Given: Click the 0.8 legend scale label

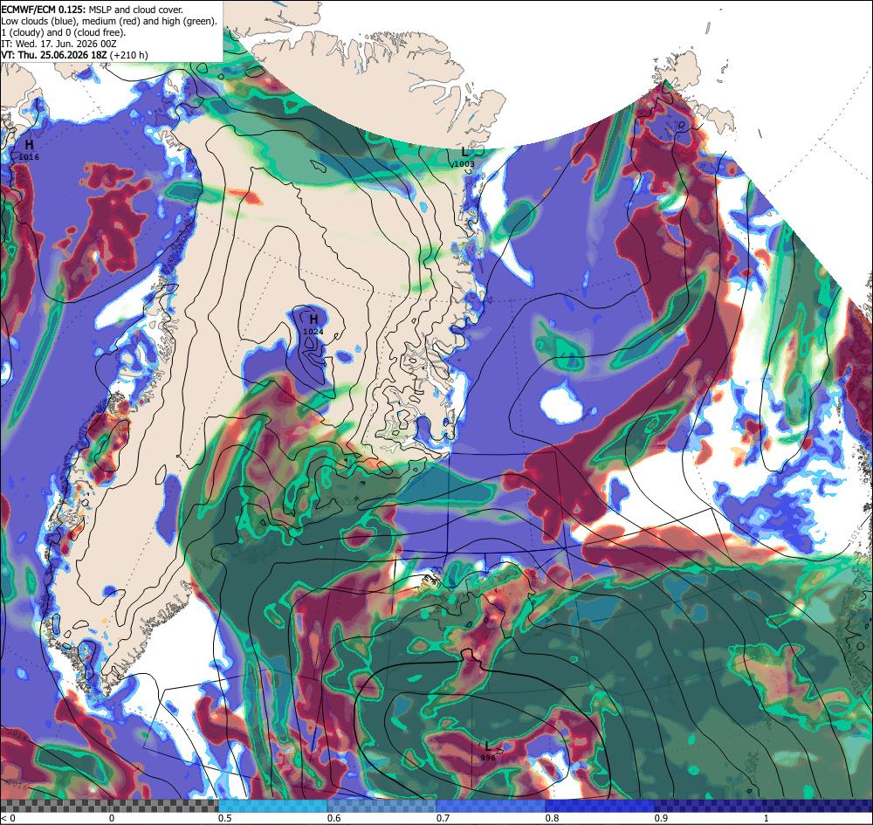Looking at the screenshot, I should [552, 818].
